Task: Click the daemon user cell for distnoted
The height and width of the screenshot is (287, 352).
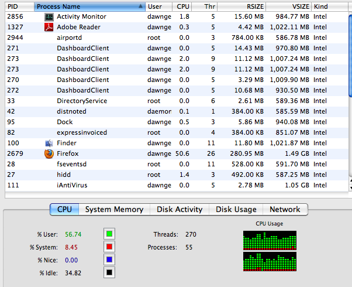Action: pyautogui.click(x=160, y=111)
